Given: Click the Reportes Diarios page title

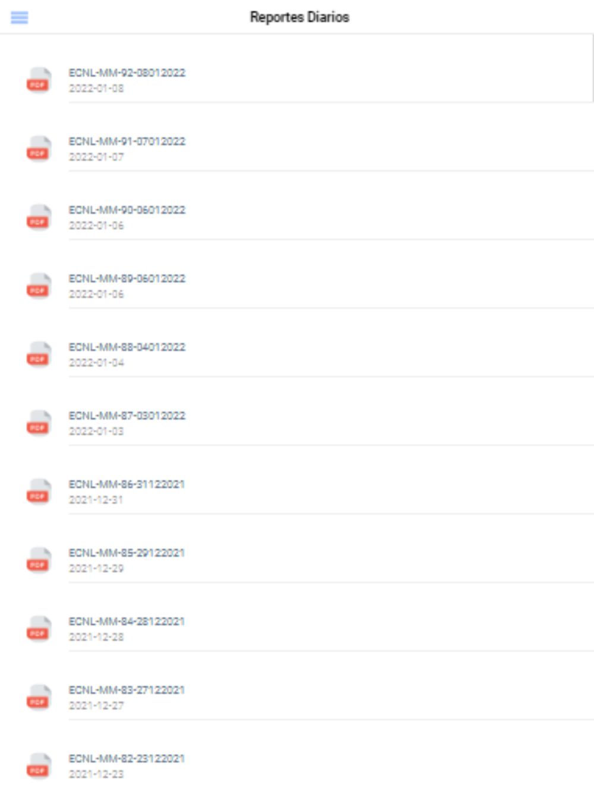Looking at the screenshot, I should click(x=299, y=17).
